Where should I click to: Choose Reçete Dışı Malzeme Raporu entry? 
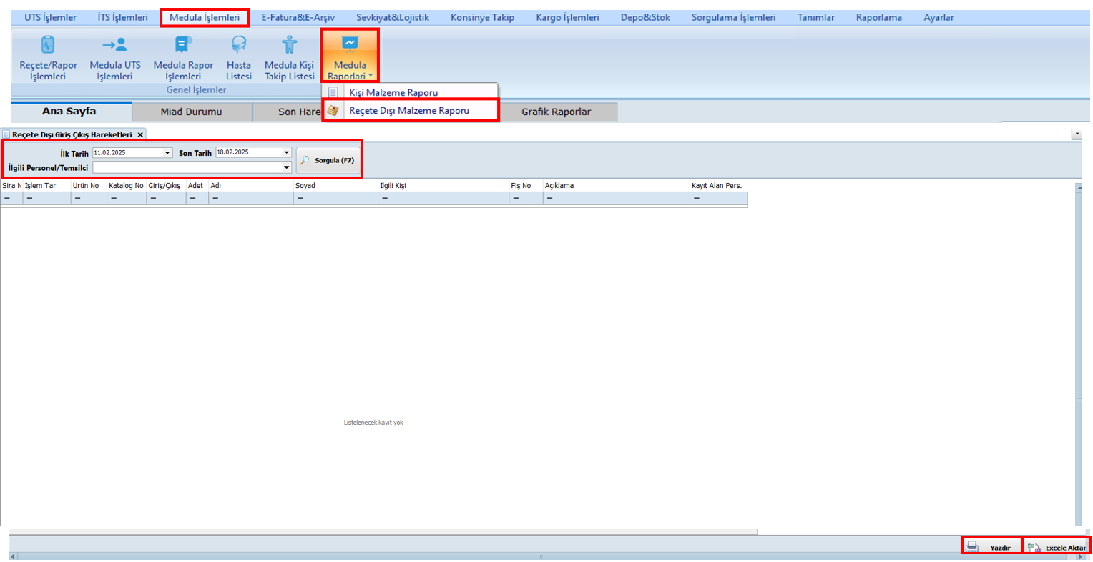[408, 111]
